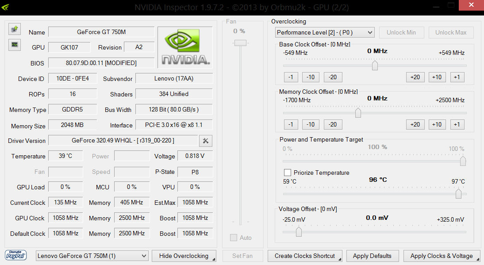Close the NVIDIA Inspector window

click(x=471, y=5)
